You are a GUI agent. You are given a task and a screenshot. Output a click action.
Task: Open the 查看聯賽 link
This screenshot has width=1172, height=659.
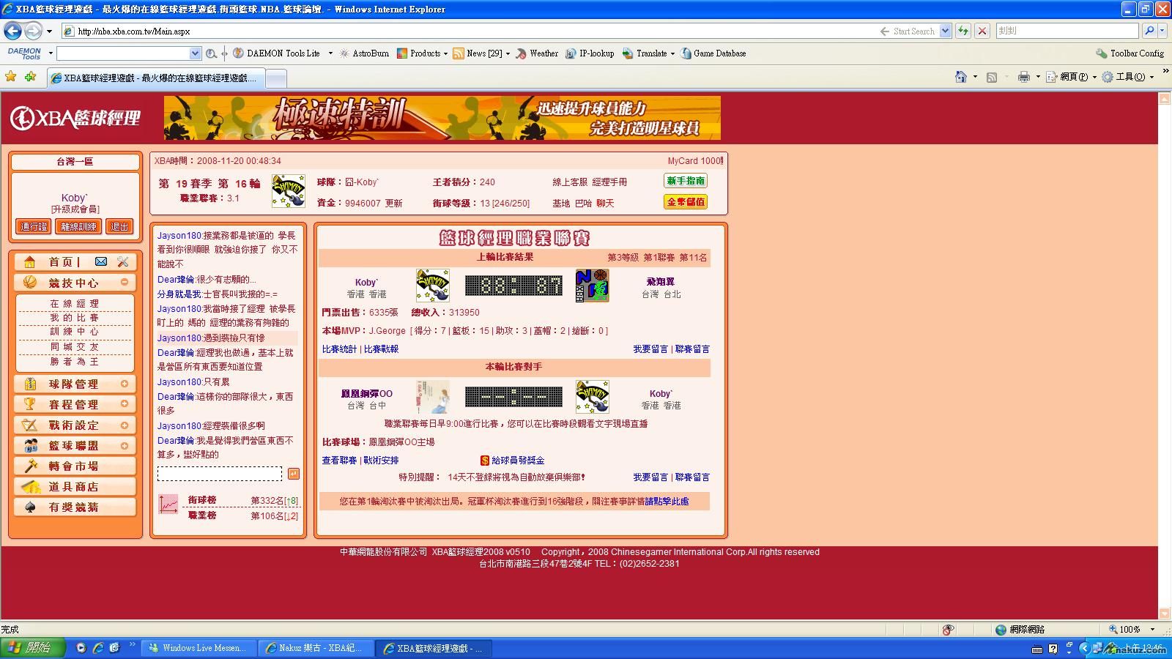tap(339, 461)
